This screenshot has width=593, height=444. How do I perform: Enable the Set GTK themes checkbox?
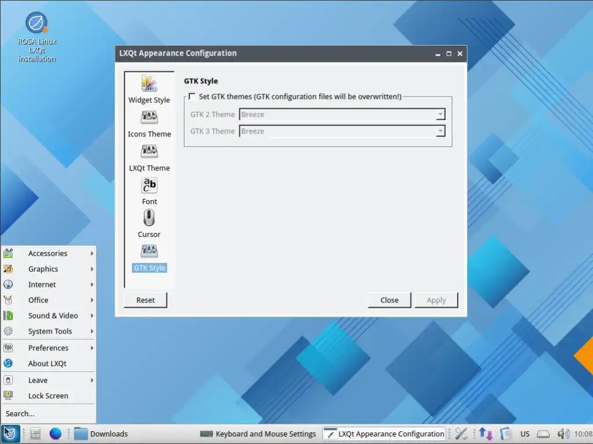pos(192,97)
